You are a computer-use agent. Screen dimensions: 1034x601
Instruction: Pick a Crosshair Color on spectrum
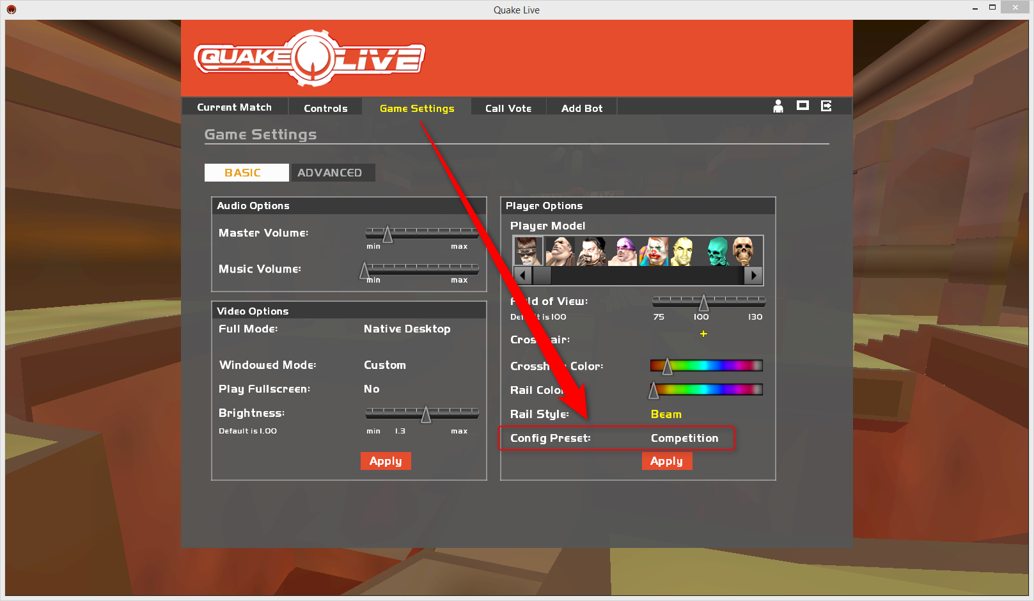707,366
